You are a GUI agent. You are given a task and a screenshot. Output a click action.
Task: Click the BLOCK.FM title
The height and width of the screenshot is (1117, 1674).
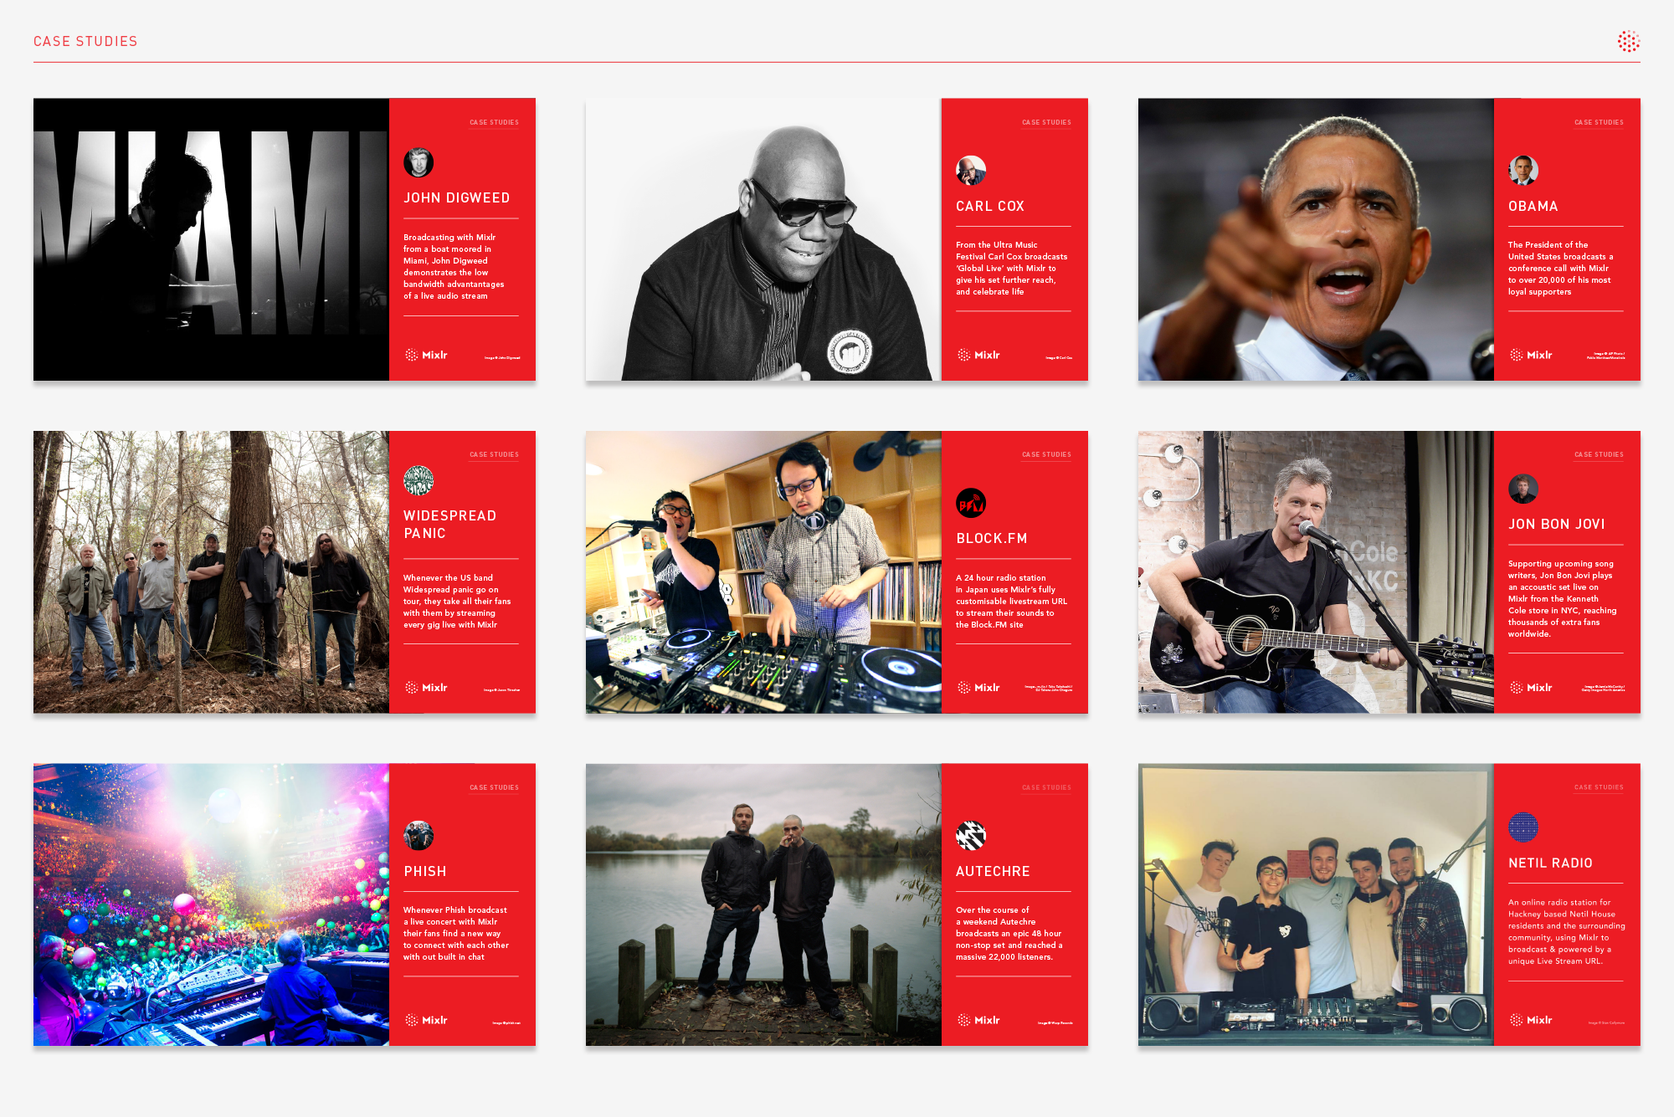(992, 538)
